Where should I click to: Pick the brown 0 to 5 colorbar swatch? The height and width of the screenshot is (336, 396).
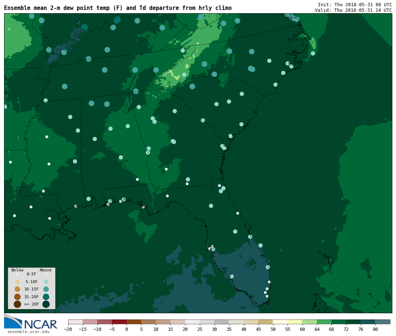click(134, 322)
